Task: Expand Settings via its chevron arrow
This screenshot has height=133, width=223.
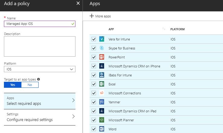Action: (73, 116)
